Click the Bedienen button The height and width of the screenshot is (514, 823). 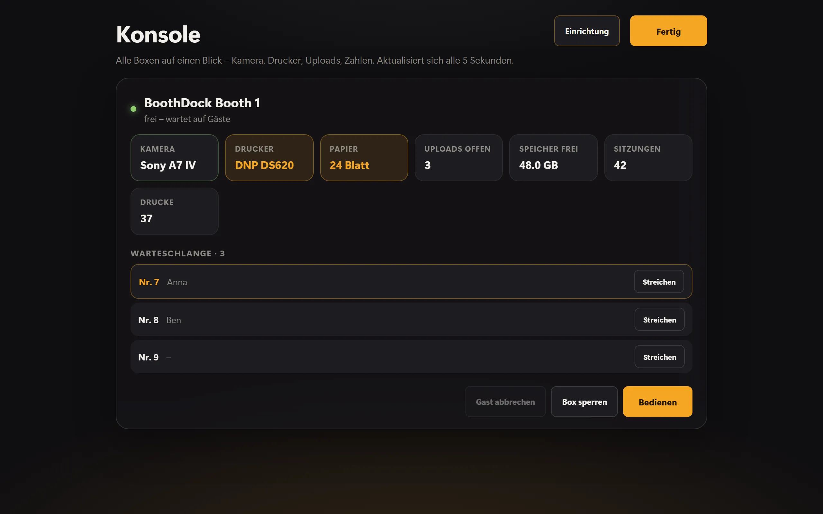point(657,402)
